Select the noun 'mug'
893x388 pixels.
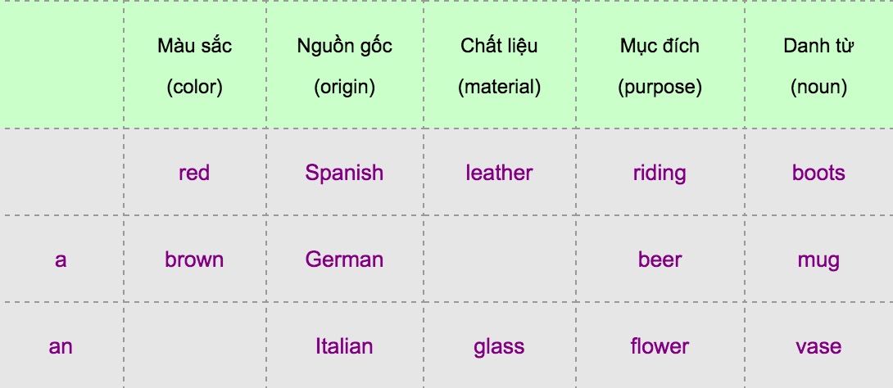pyautogui.click(x=818, y=259)
